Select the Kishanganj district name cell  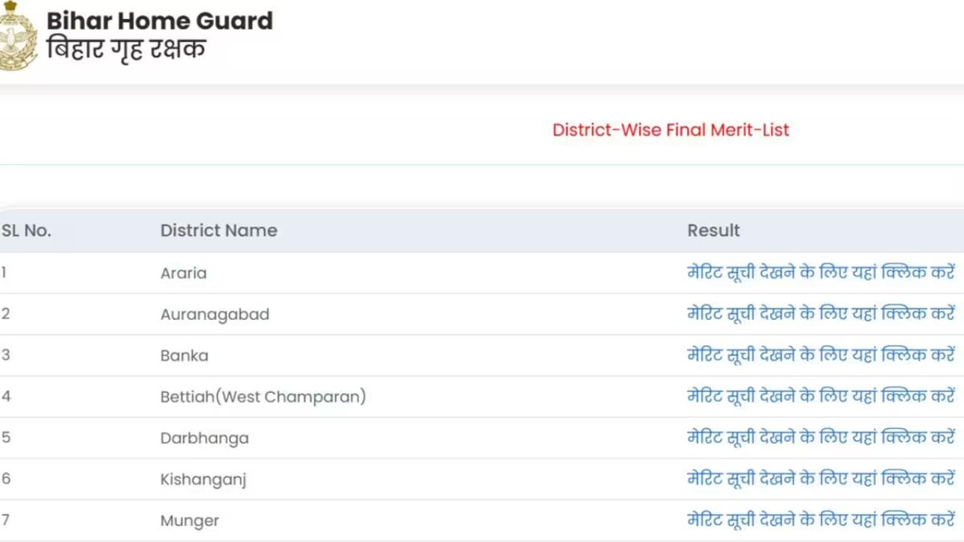point(203,480)
